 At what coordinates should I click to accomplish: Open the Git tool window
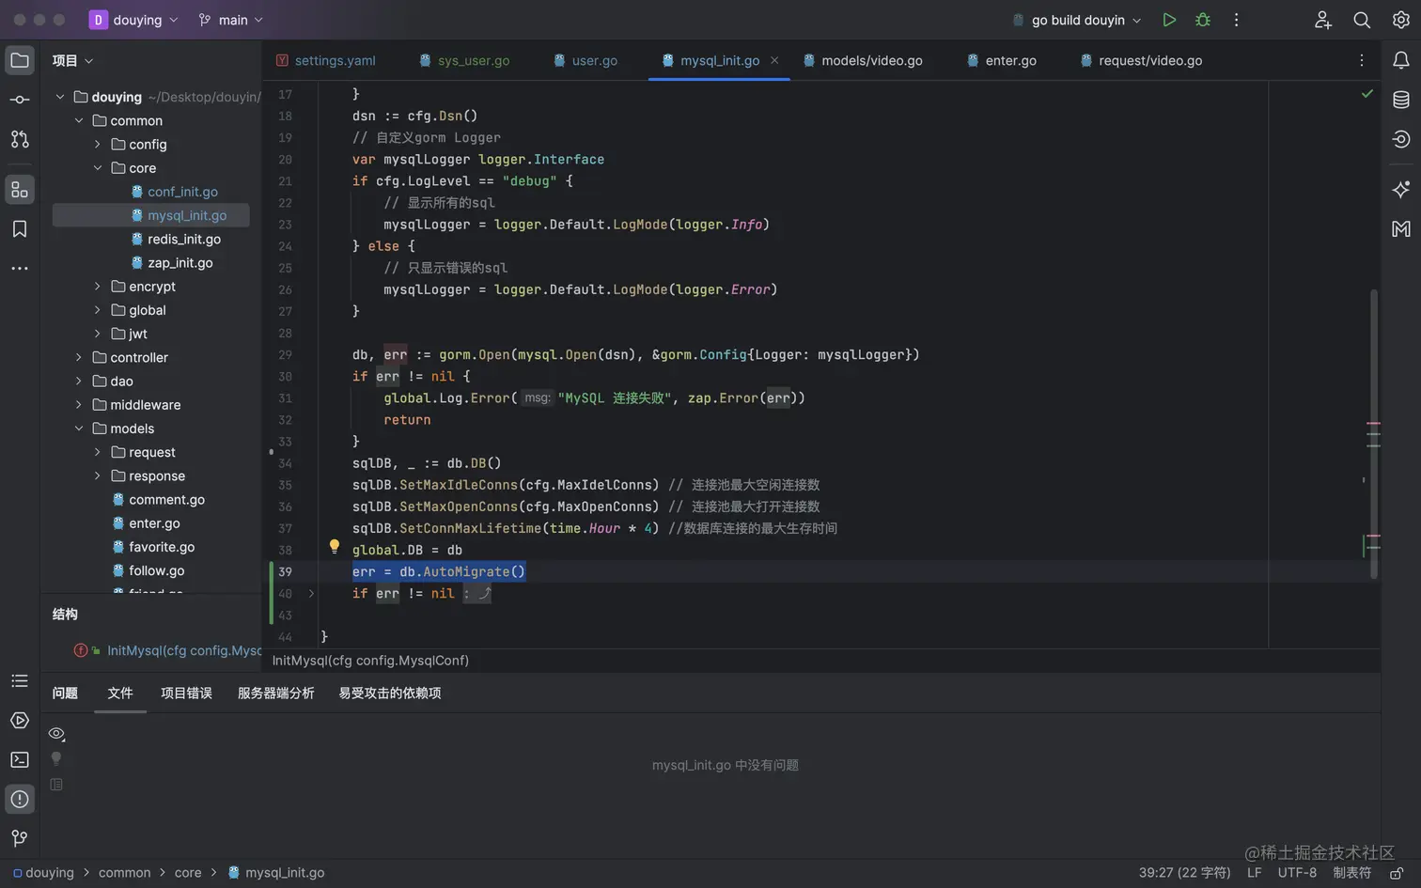(20, 838)
